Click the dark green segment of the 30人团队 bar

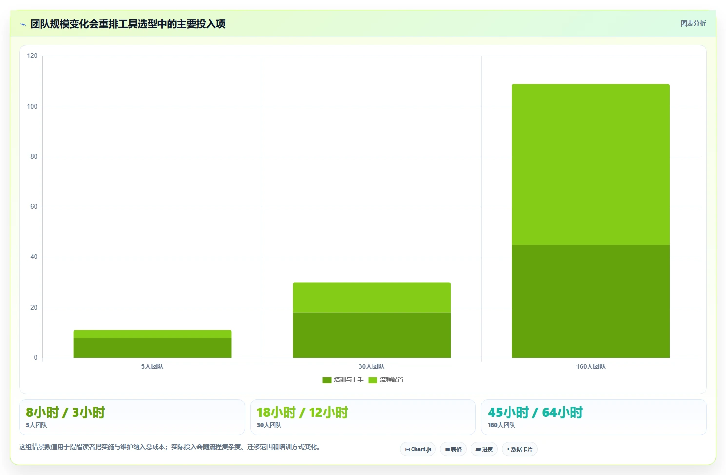click(x=372, y=335)
